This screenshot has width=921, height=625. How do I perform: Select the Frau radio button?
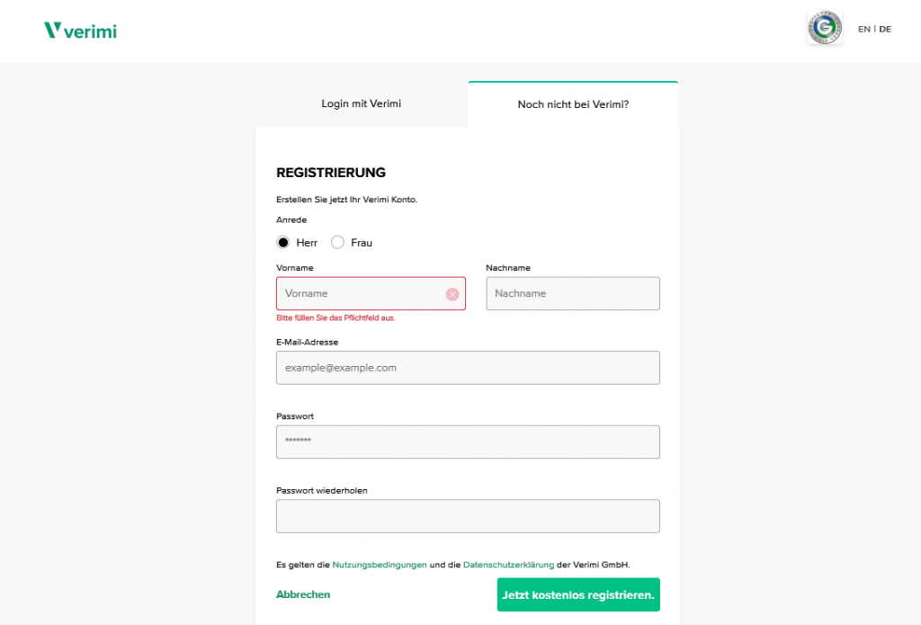(x=338, y=243)
